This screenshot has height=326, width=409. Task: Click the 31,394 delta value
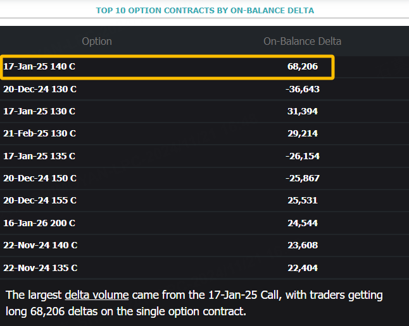coord(302,111)
